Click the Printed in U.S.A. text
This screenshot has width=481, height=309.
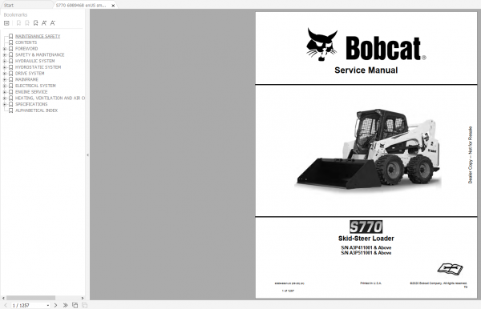coord(370,283)
